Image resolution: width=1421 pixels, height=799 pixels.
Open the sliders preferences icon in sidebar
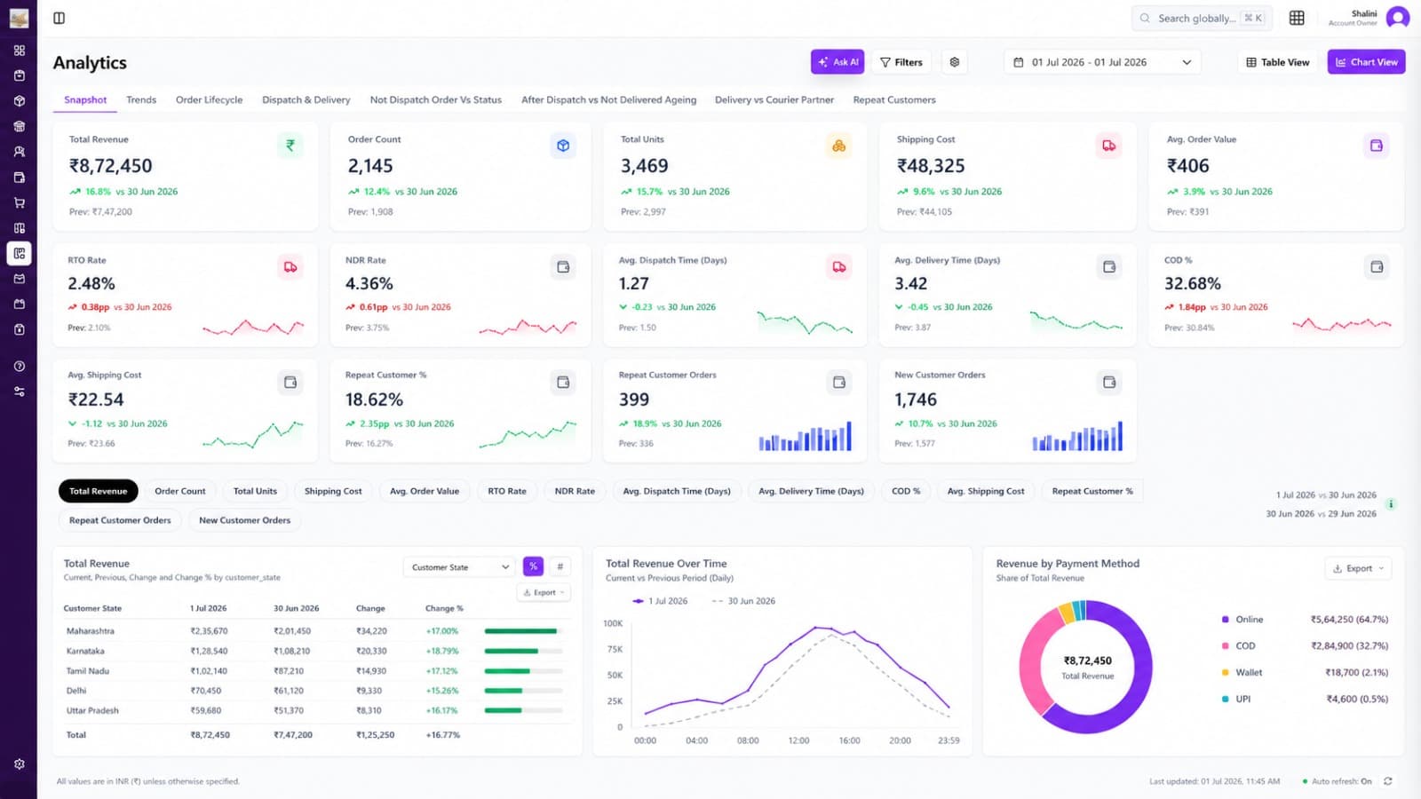click(20, 392)
